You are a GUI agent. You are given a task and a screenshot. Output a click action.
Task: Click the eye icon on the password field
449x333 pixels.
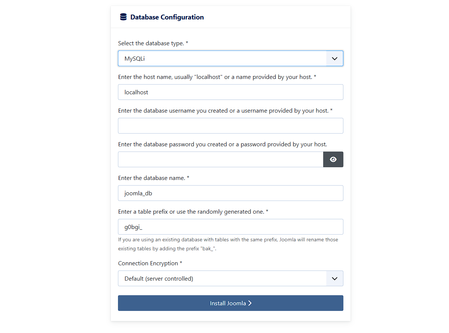point(333,159)
